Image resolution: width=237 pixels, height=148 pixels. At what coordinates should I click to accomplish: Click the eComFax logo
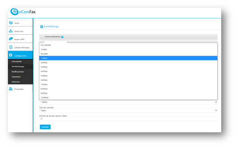click(x=23, y=12)
